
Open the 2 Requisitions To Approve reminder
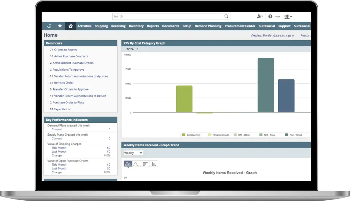tap(67, 70)
